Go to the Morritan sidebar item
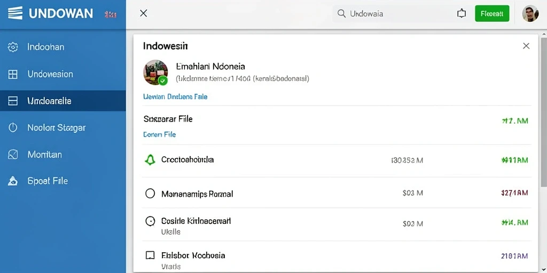 coord(63,154)
